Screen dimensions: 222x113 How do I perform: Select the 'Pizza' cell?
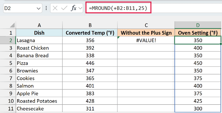pyautogui.click(x=39, y=63)
